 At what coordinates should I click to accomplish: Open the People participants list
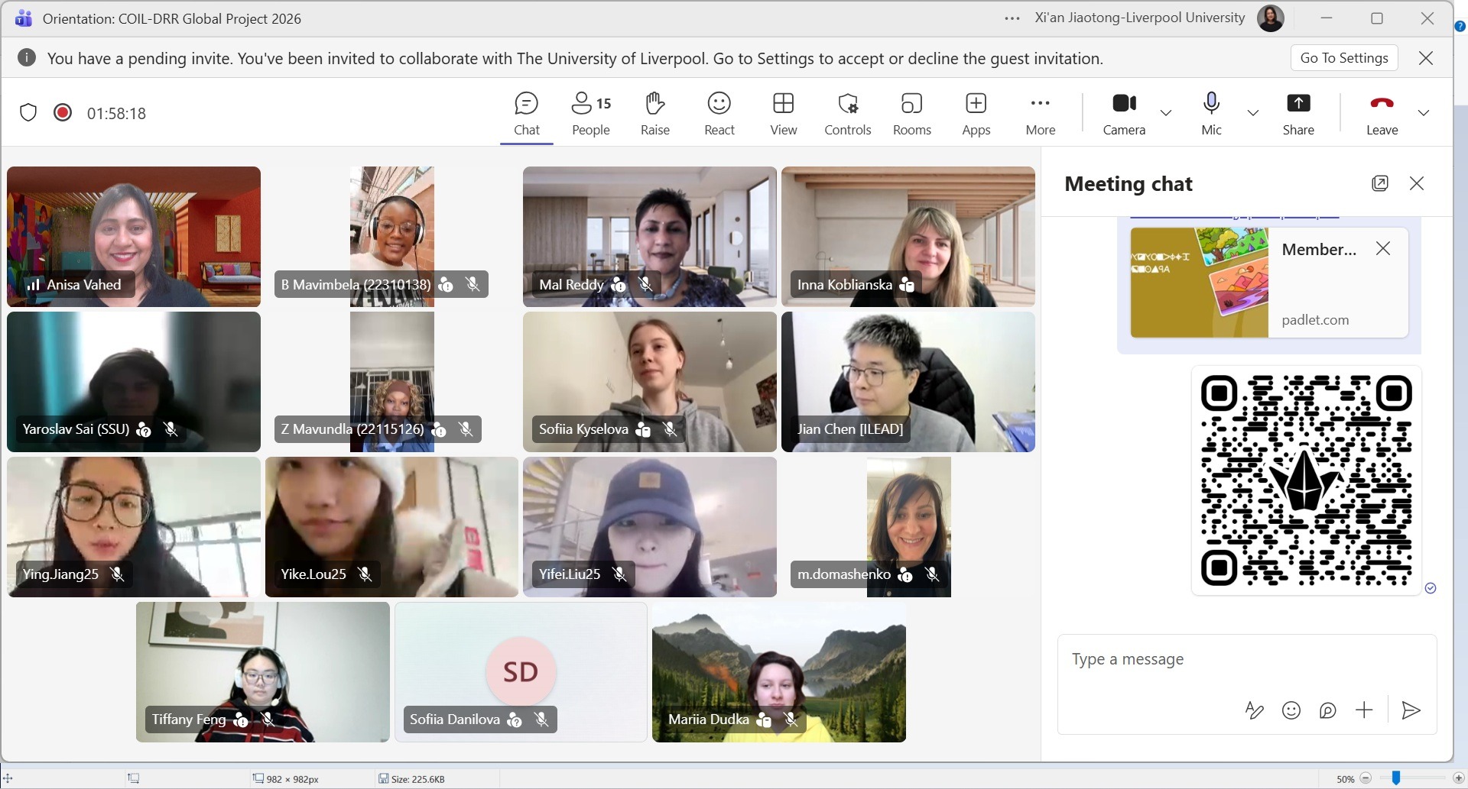tap(591, 113)
